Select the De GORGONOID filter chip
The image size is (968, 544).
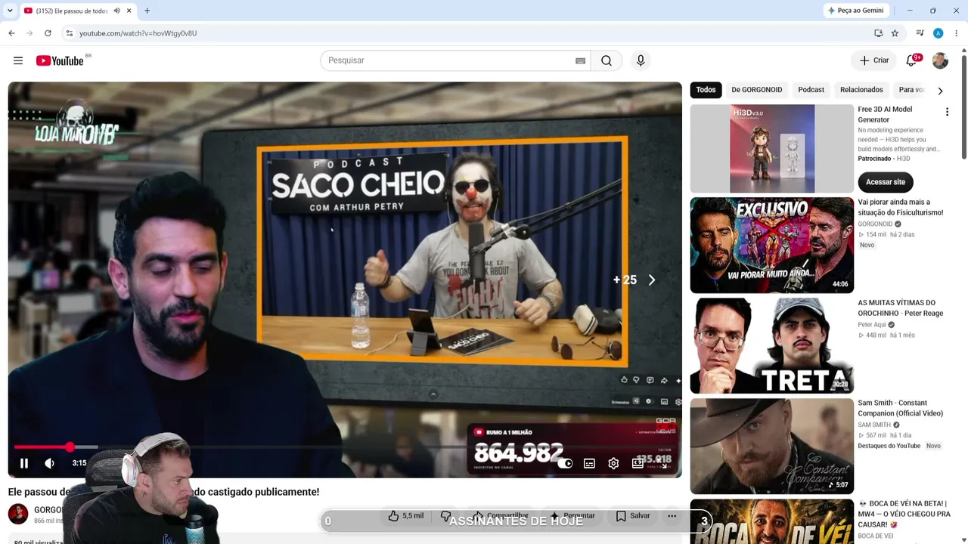coord(756,90)
